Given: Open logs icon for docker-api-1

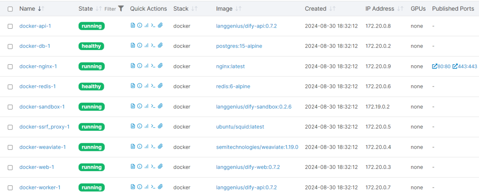Looking at the screenshot, I should click(x=133, y=26).
